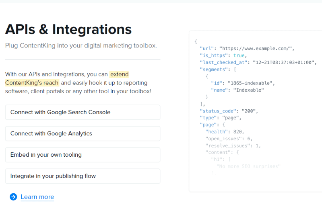The width and height of the screenshot is (322, 213).
Task: Click the "content" key in the code
Action: 218,153
